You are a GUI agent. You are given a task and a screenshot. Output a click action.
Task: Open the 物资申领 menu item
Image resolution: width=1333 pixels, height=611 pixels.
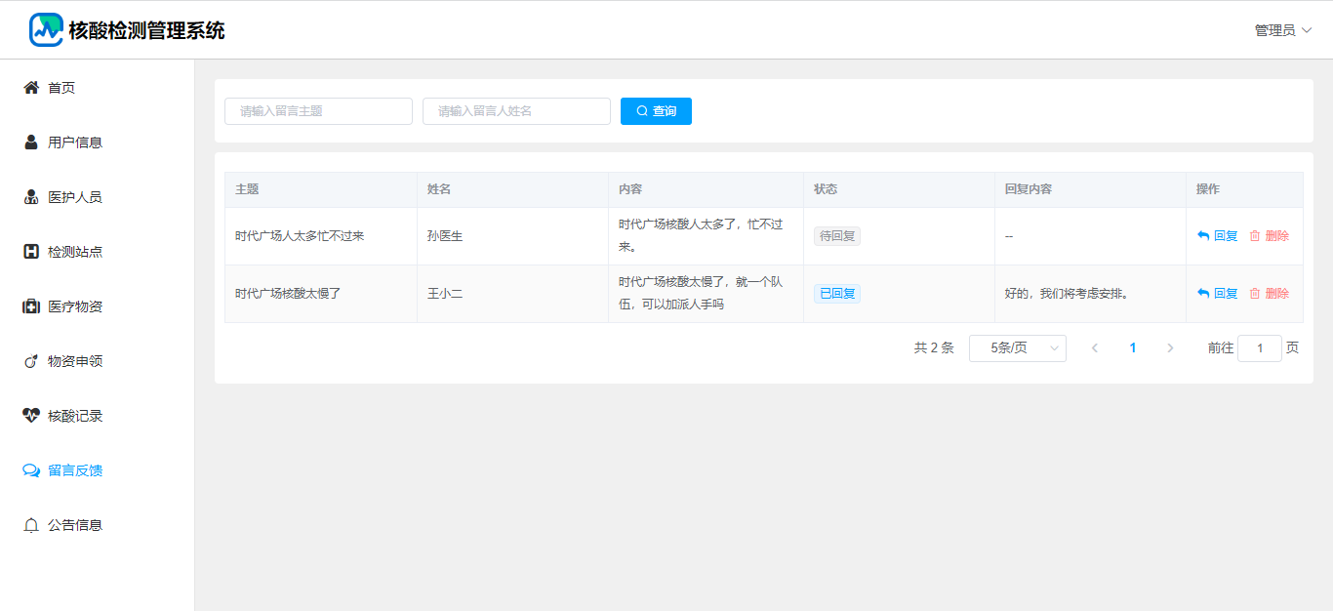[x=75, y=361]
